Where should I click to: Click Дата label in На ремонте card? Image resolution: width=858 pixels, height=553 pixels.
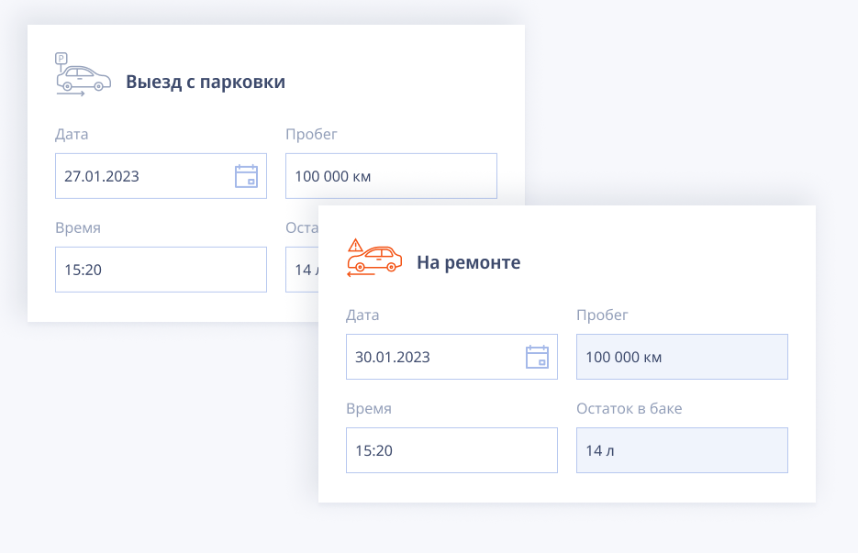362,315
